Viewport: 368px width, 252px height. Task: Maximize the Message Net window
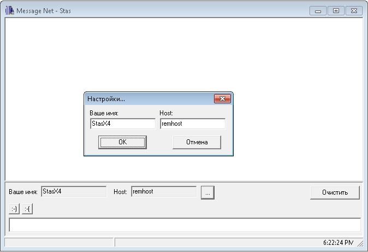coord(336,11)
